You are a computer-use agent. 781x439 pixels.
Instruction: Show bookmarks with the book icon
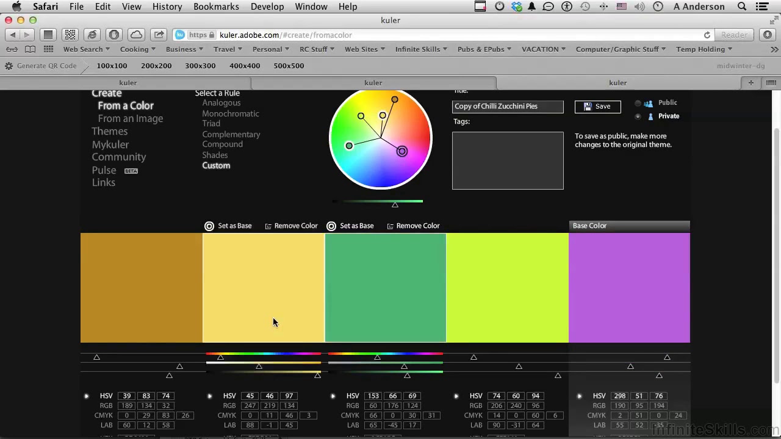pyautogui.click(x=30, y=49)
